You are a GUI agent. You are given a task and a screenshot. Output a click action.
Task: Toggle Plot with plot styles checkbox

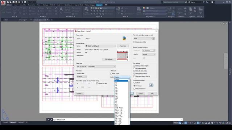134,71
